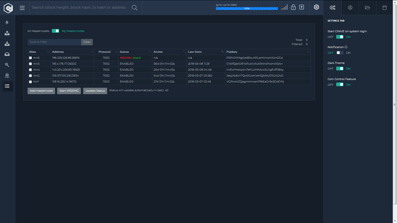Screen dimensions: 397x223
Task: Toggle the Dark Theme switch
Action: 340,69
